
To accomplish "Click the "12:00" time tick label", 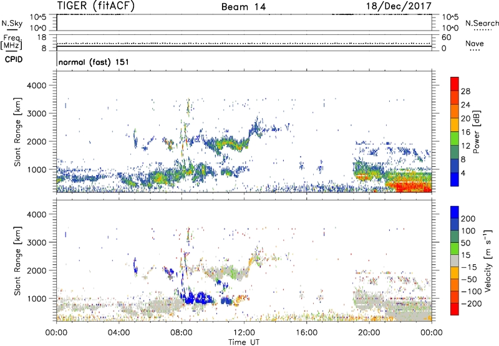I will pos(244,333).
